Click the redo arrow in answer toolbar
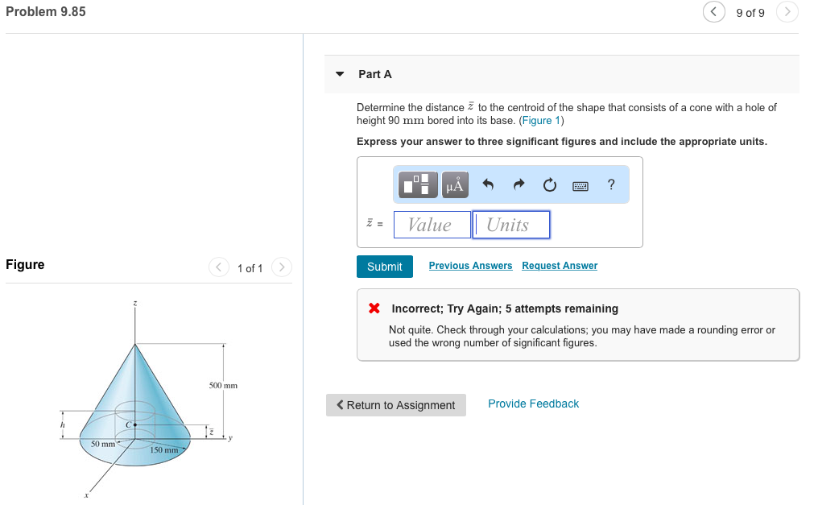Screen dimensions: 818x505 (518, 184)
